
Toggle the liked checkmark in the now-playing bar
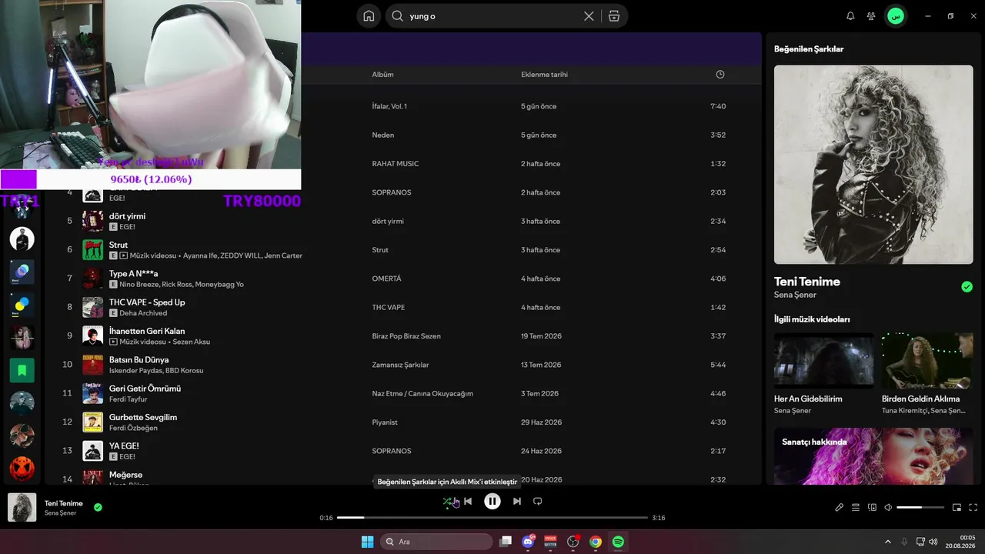click(98, 508)
